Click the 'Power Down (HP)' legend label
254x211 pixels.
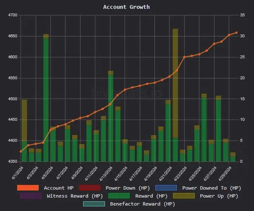pos(128,188)
